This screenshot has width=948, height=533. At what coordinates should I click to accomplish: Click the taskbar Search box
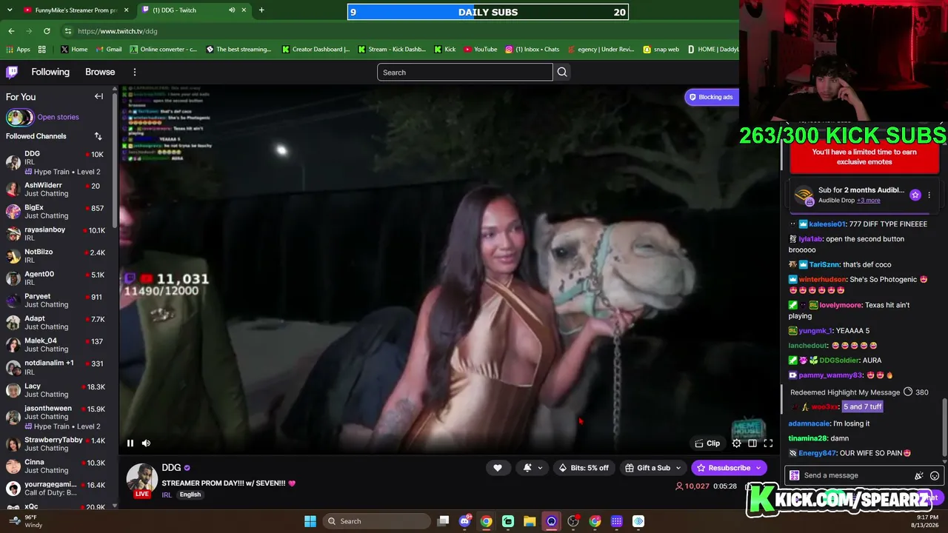[x=378, y=521]
